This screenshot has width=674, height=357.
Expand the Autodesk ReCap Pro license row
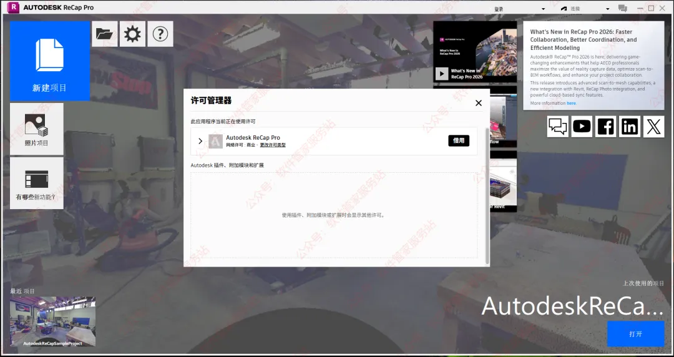200,140
